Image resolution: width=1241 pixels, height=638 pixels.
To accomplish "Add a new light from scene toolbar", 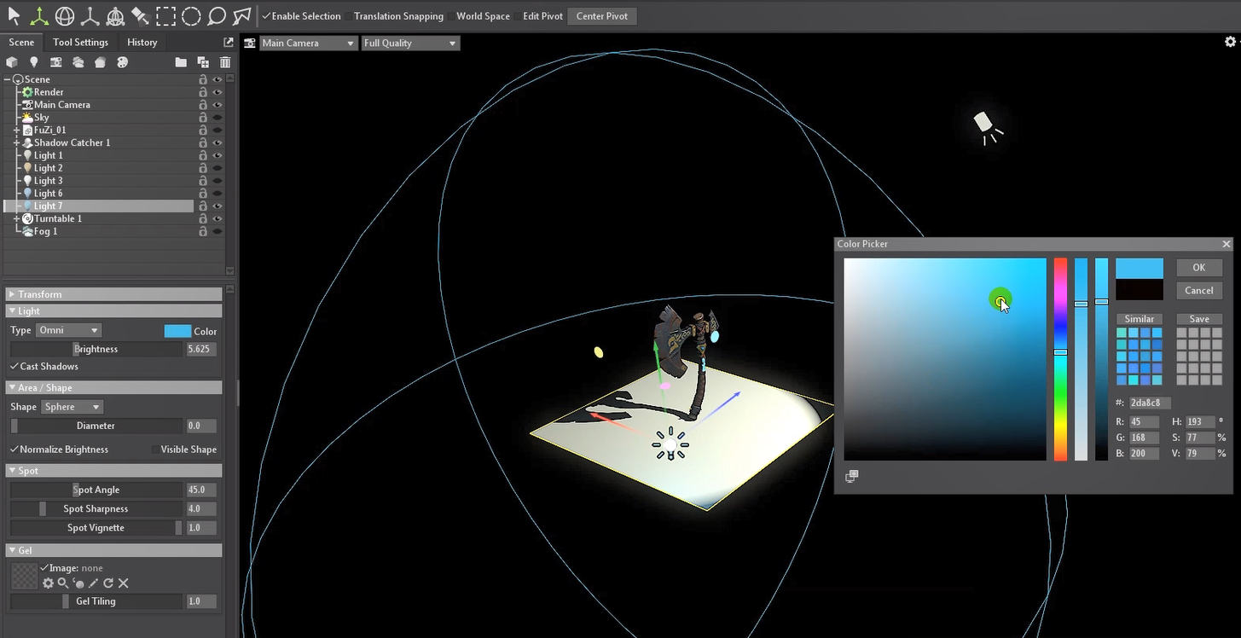I will pos(34,62).
